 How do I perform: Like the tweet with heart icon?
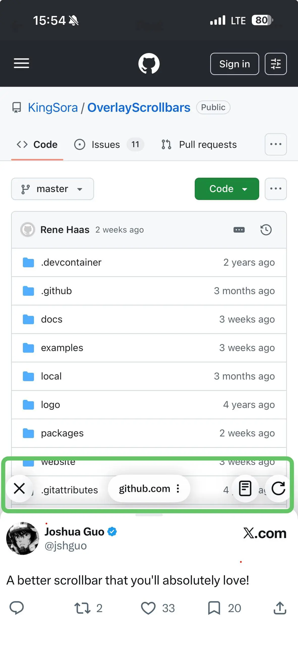pyautogui.click(x=148, y=608)
